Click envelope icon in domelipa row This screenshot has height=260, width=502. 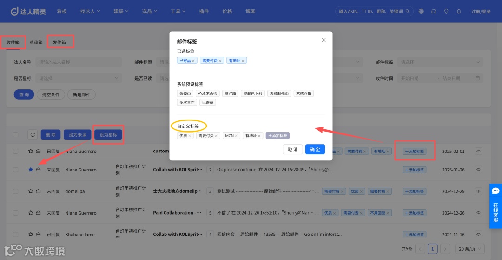pos(39,191)
